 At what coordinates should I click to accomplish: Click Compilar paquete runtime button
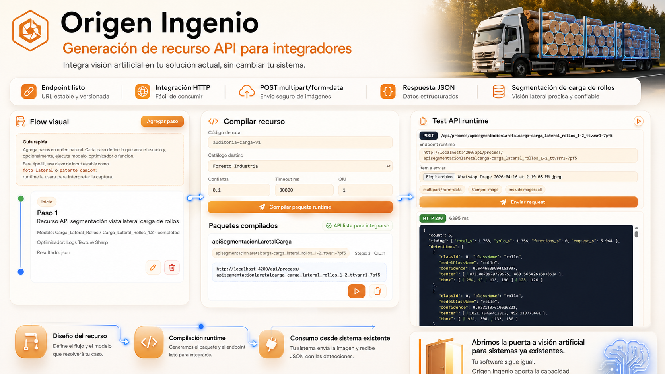(x=300, y=207)
